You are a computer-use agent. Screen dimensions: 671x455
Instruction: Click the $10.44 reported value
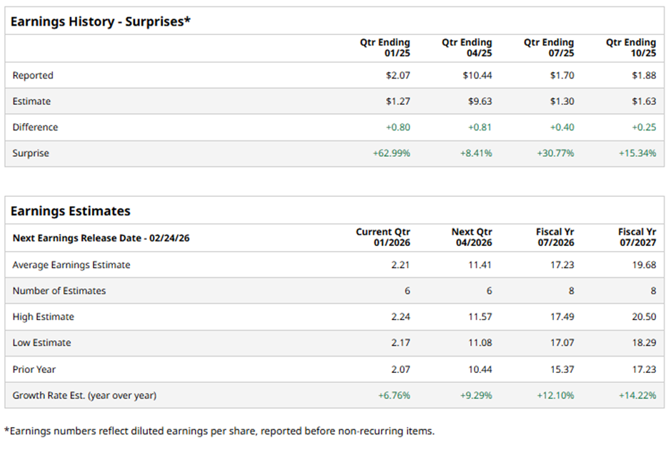tap(477, 76)
